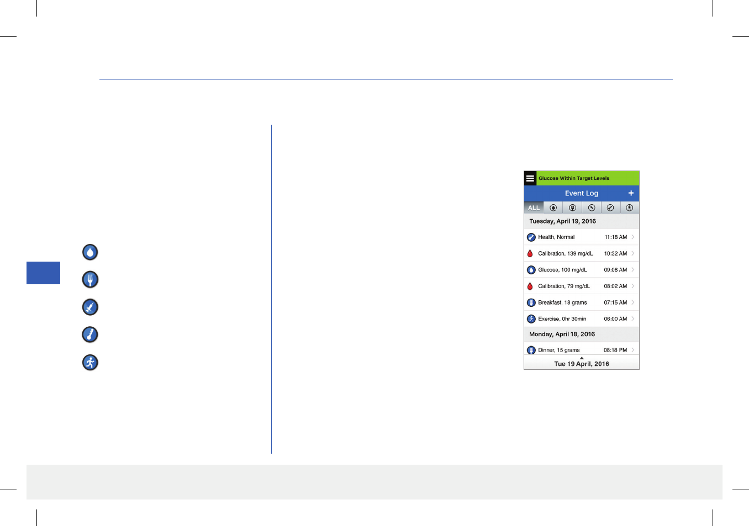Add a new event with plus icon

631,193
